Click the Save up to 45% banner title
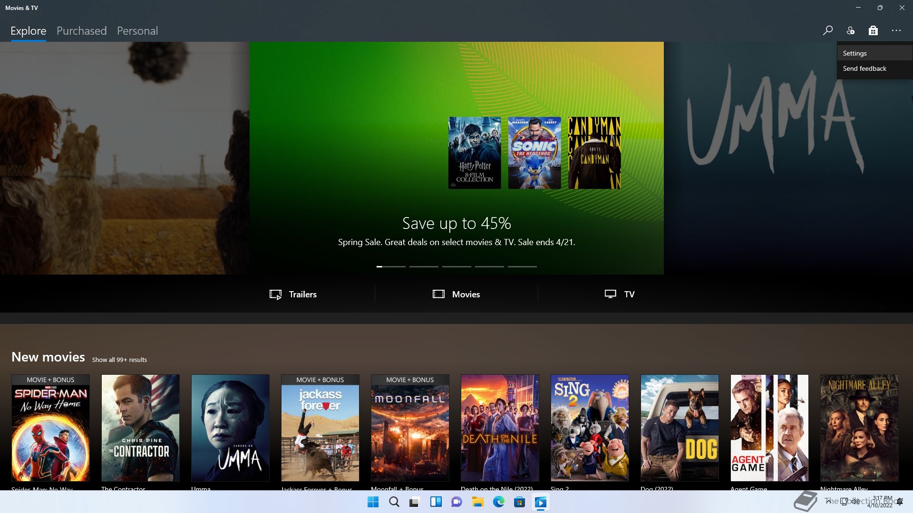Screen dimensions: 913x513 tap(456, 223)
